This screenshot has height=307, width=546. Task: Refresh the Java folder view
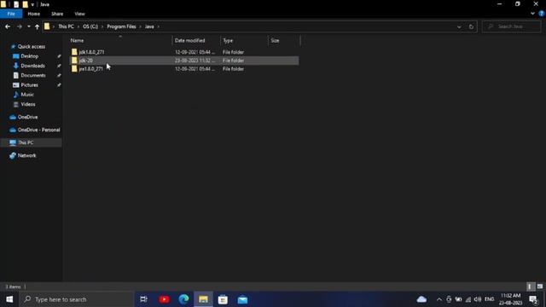pyautogui.click(x=471, y=26)
